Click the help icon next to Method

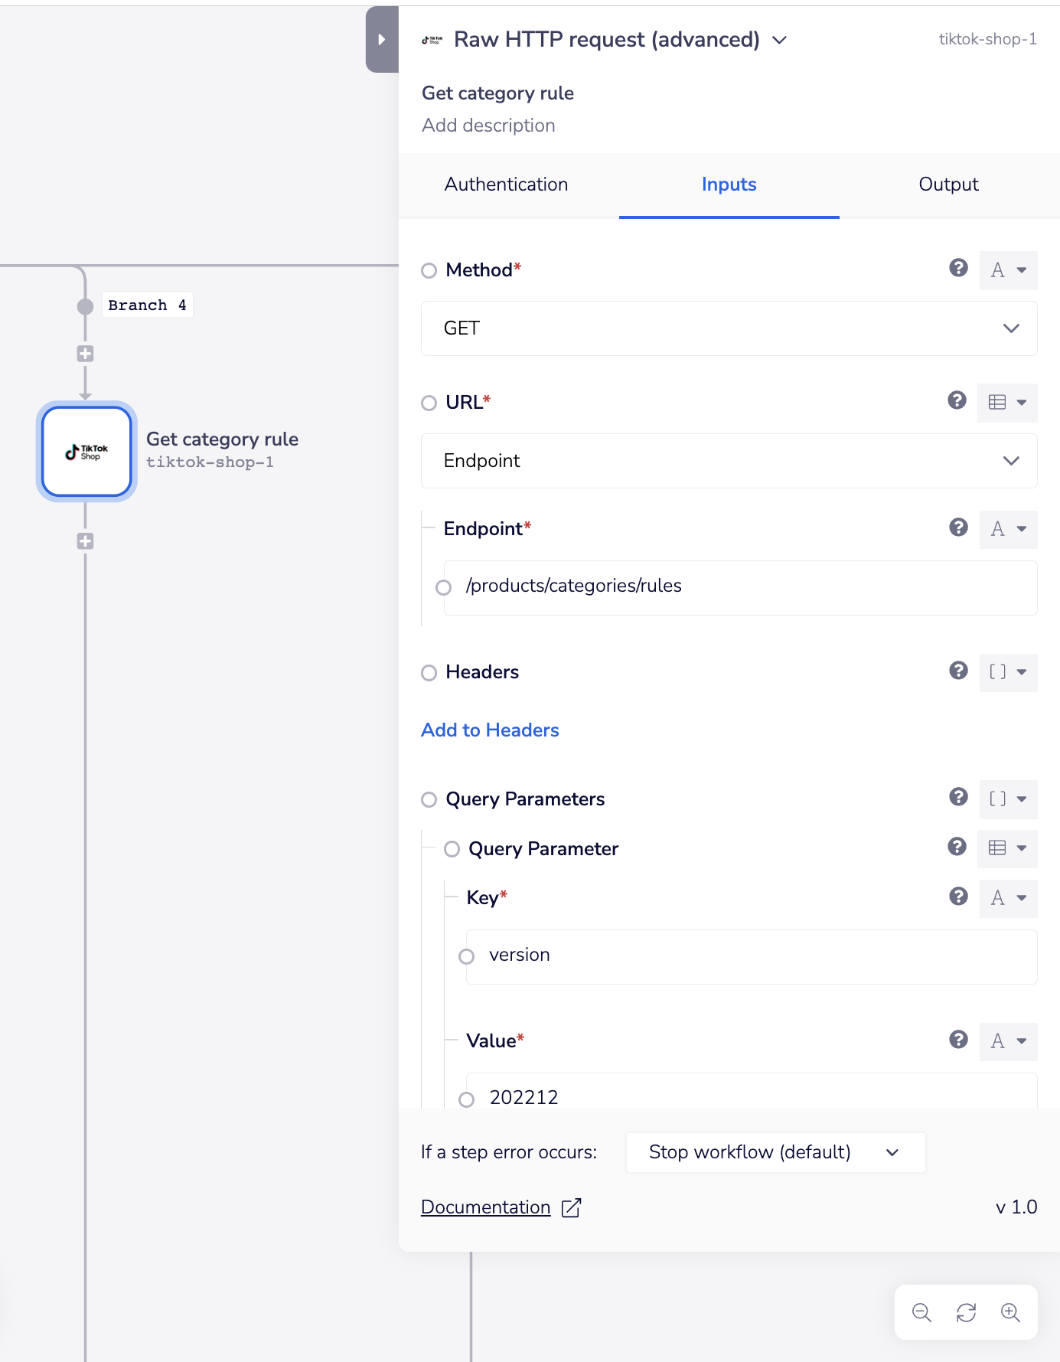tap(958, 268)
